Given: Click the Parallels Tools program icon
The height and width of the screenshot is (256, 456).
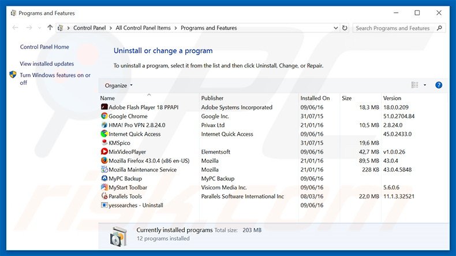Looking at the screenshot, I should pos(104,196).
